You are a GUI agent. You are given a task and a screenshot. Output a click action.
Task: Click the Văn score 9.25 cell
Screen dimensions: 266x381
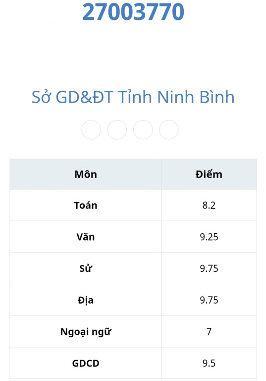tap(209, 237)
